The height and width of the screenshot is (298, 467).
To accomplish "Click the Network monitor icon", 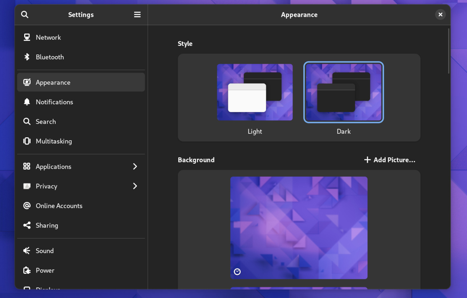I will click(27, 37).
